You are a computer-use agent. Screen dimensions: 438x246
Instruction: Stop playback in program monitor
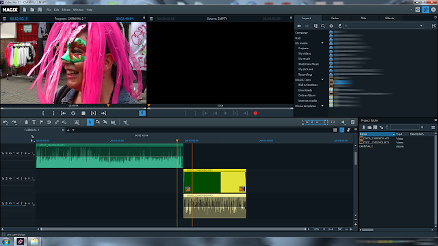pyautogui.click(x=83, y=113)
